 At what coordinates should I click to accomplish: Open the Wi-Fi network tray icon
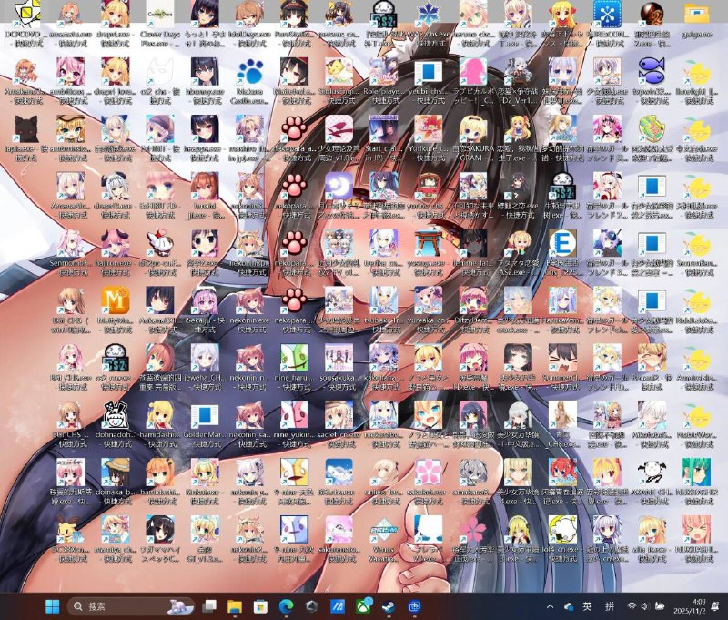click(x=632, y=606)
